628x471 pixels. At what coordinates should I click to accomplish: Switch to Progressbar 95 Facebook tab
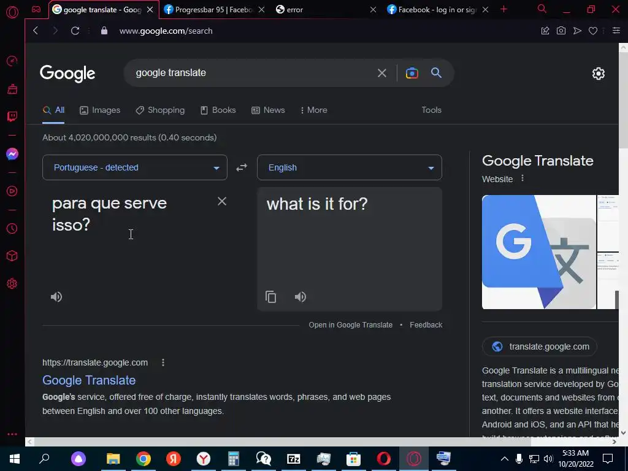(214, 10)
